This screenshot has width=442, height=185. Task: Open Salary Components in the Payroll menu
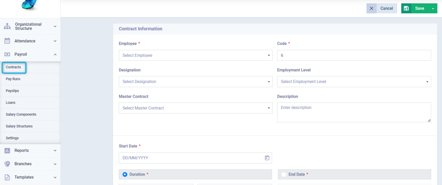pyautogui.click(x=21, y=114)
